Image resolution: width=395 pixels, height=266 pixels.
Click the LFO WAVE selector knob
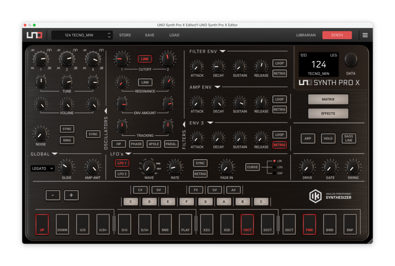[x=149, y=167]
